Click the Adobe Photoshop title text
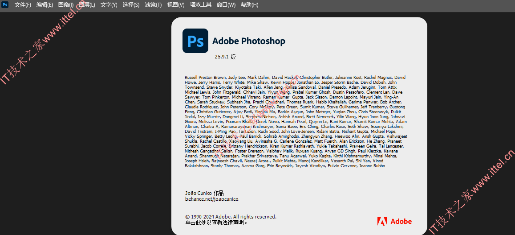Viewport: 515px width, 235px height. coord(249,41)
